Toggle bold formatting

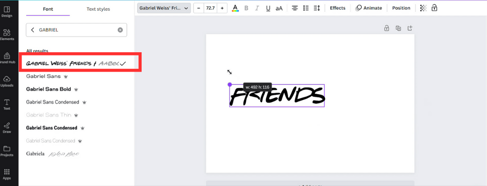[x=246, y=8]
